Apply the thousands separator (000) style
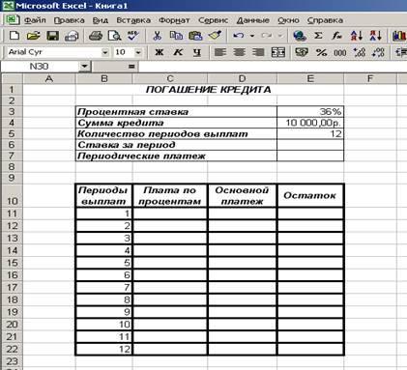Image resolution: width=407 pixels, height=370 pixels. pyautogui.click(x=340, y=52)
